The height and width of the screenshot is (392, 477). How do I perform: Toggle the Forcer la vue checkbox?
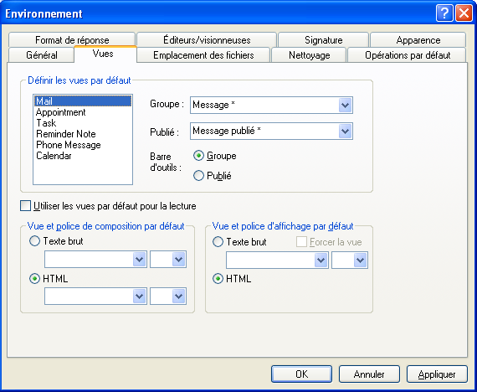[301, 242]
